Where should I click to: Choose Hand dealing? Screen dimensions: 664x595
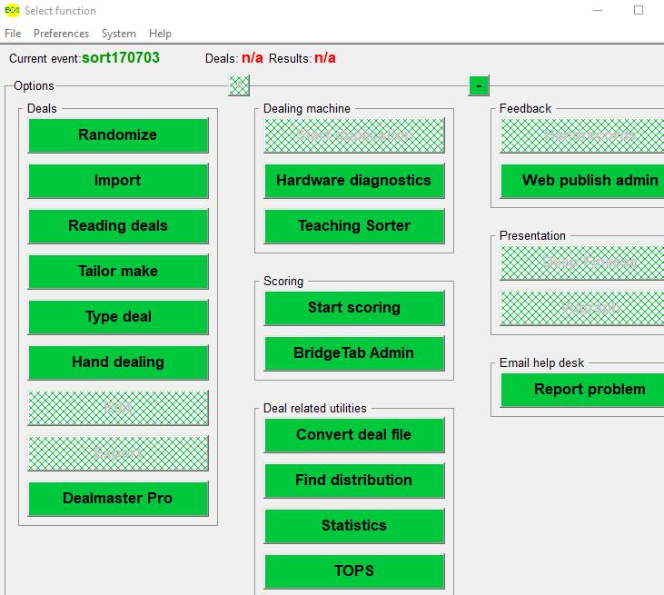click(118, 362)
